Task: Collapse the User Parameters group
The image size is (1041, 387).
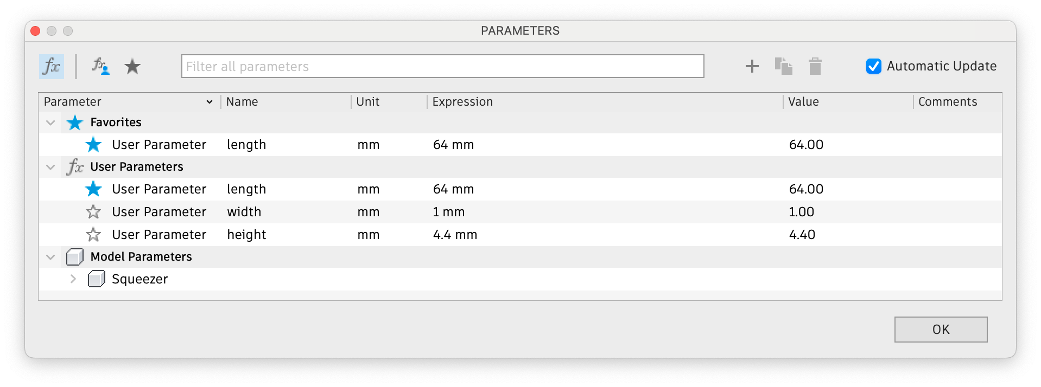Action: pyautogui.click(x=51, y=167)
